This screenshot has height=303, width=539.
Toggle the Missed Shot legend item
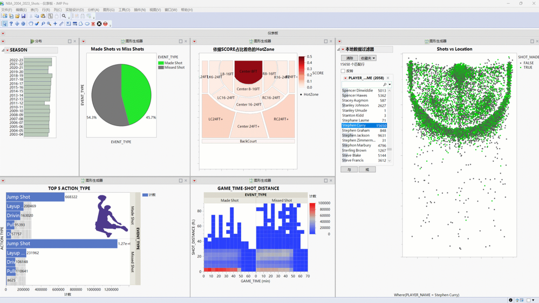171,67
